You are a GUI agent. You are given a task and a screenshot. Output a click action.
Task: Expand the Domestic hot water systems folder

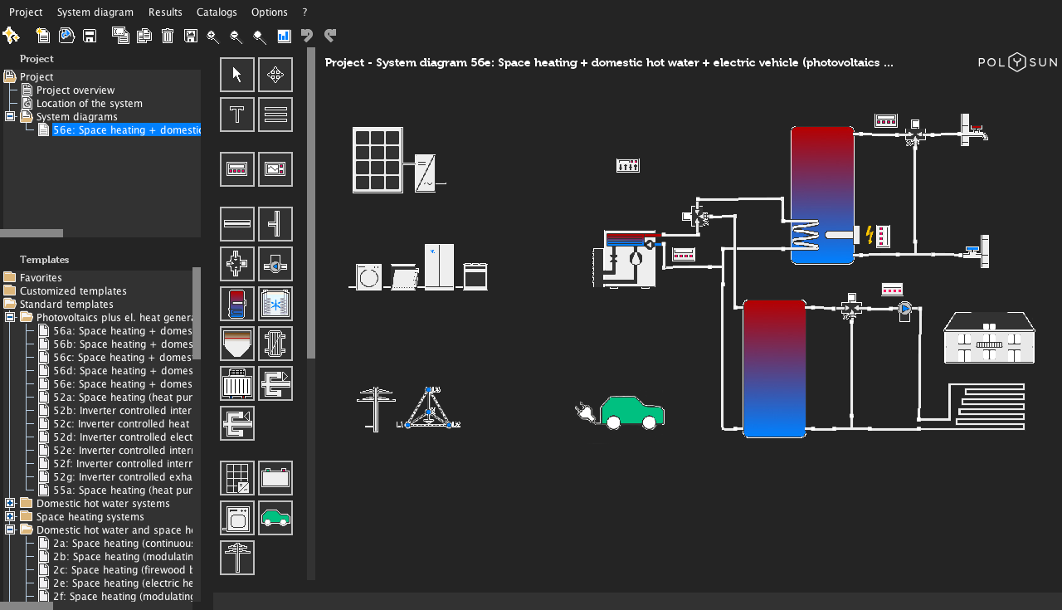coord(10,504)
